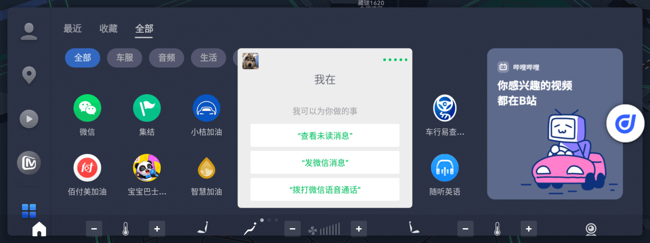
Task: Switch to the 收藏 tab
Action: 108,29
